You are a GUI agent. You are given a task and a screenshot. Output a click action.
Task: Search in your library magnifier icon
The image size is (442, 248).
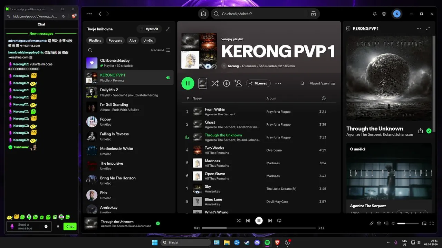(90, 50)
